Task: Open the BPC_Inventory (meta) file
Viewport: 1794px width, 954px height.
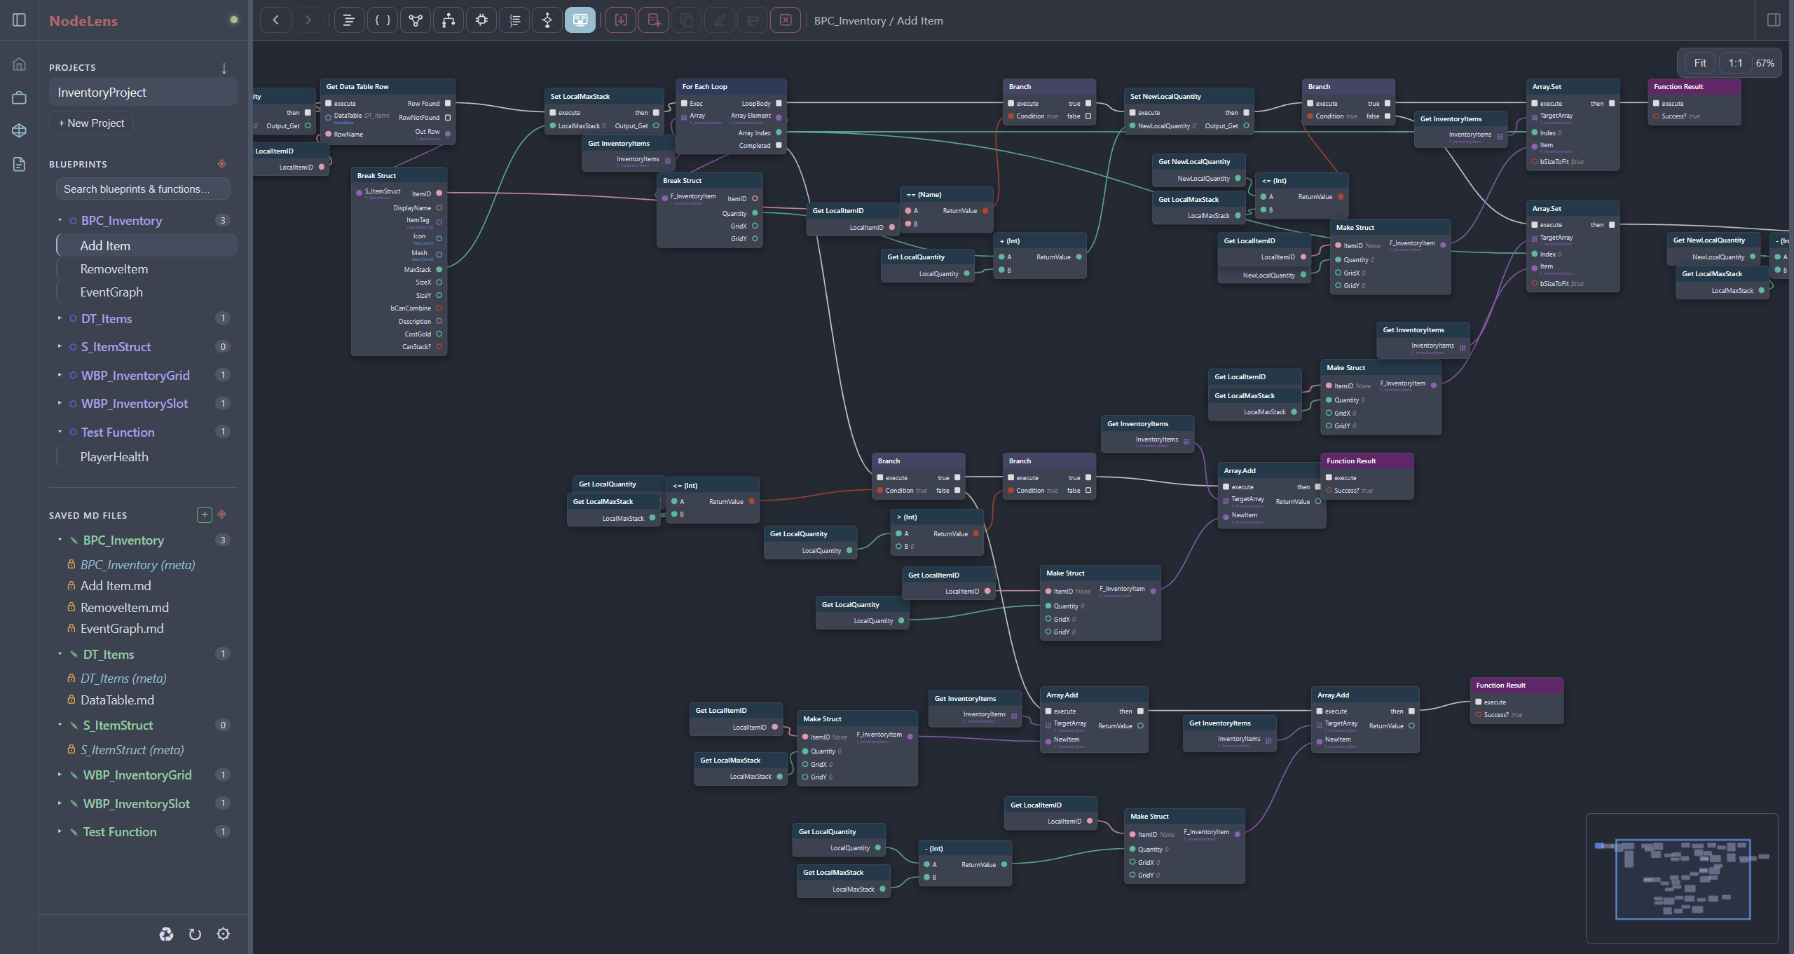Action: (137, 564)
